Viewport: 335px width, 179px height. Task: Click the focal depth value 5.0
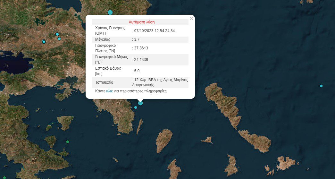tap(137, 71)
